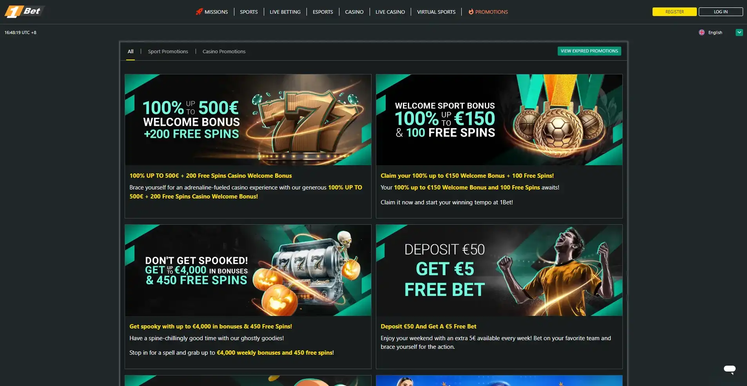This screenshot has height=386, width=747.
Task: Click the Register button
Action: pos(674,12)
